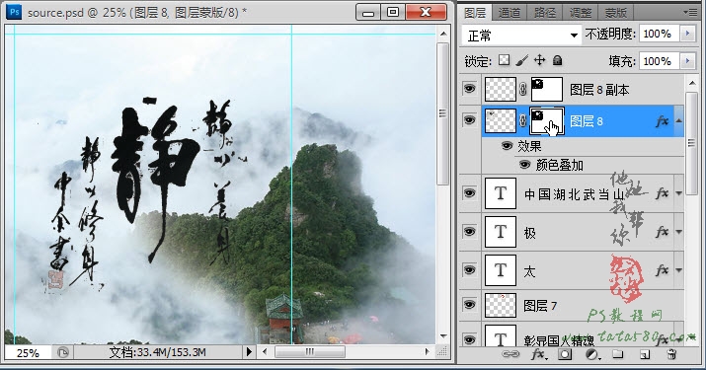Select the layer thumbnail of 图层 7
Image resolution: width=706 pixels, height=370 pixels.
[x=501, y=306]
